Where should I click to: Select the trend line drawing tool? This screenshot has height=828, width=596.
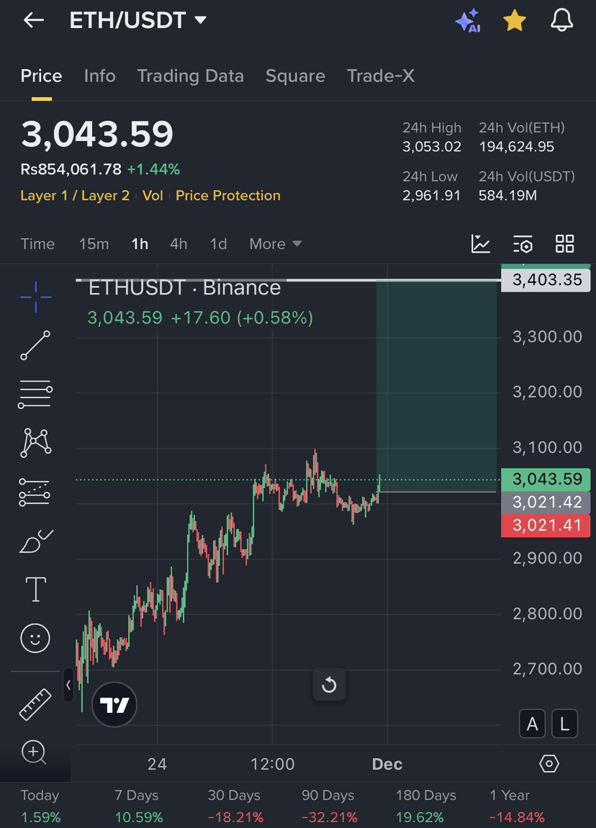coord(35,346)
